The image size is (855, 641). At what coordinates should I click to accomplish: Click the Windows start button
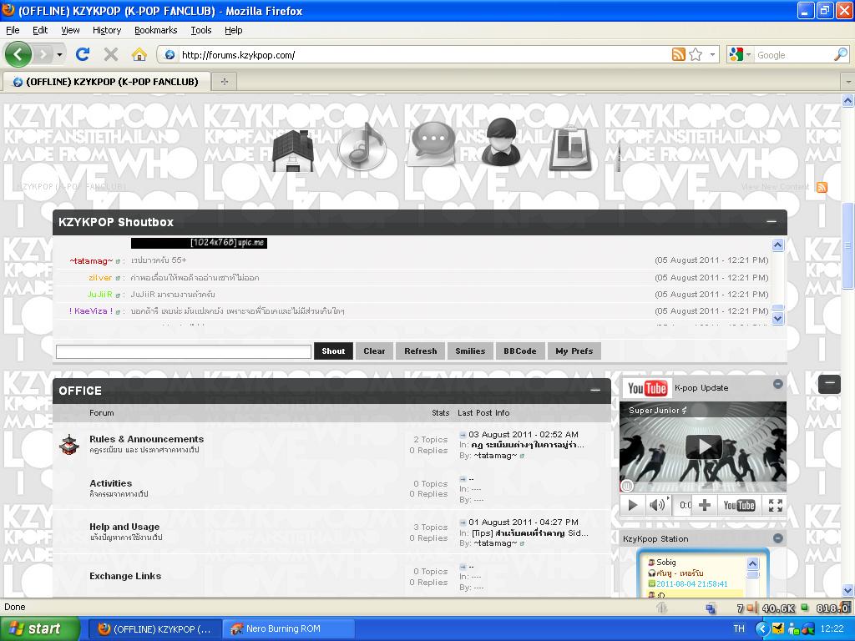click(x=40, y=628)
